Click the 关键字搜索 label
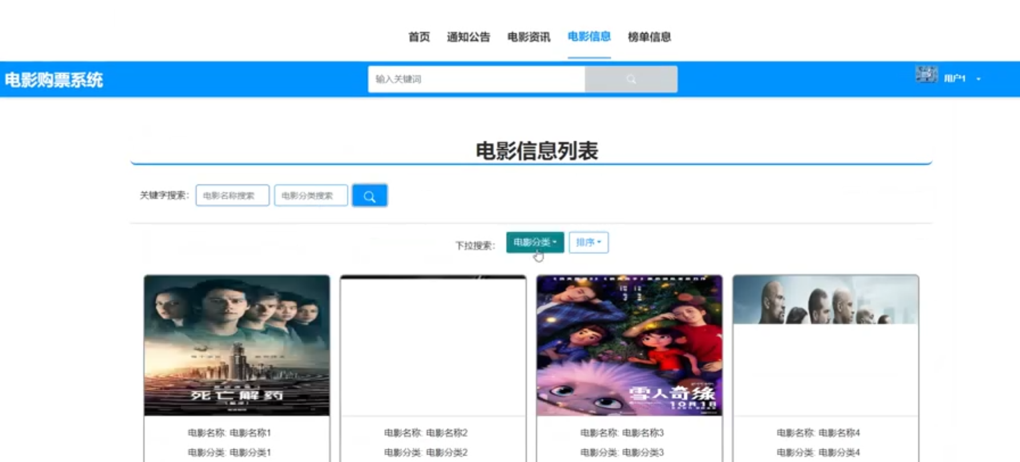The image size is (1020, 462). click(x=164, y=195)
